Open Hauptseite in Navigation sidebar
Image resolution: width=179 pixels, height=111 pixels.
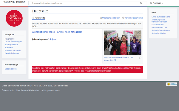10,39
